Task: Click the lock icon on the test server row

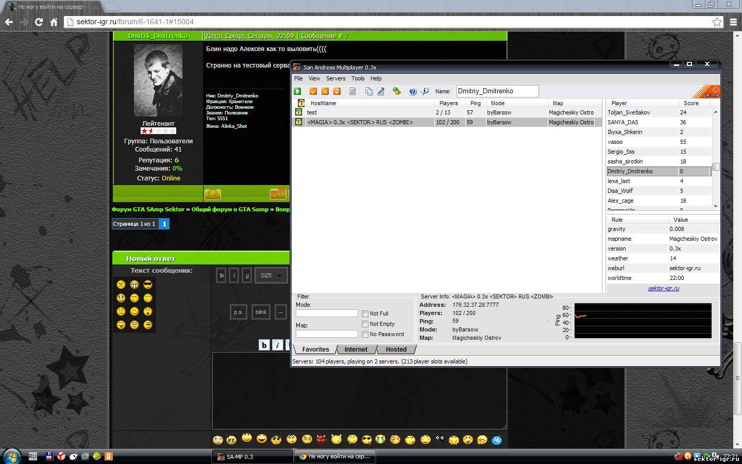Action: click(x=298, y=112)
